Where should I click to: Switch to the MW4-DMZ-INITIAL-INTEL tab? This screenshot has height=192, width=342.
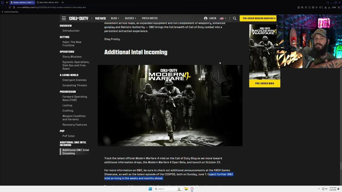tap(48, 2)
